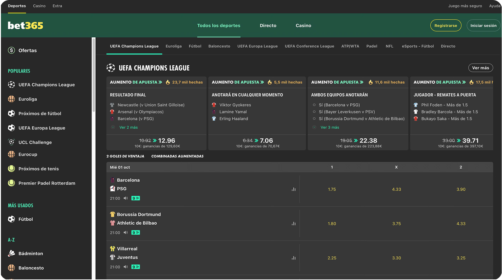Click the green 9 boost badge for Dortmund match
The image size is (502, 280).
point(135,232)
